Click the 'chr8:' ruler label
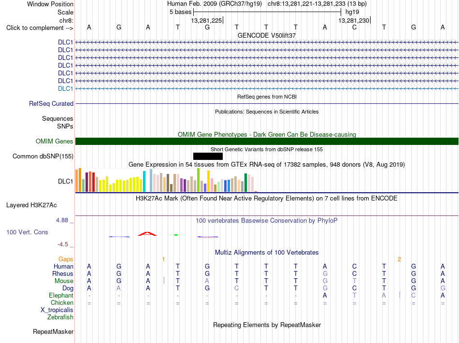The width and height of the screenshot is (459, 343). click(66, 20)
